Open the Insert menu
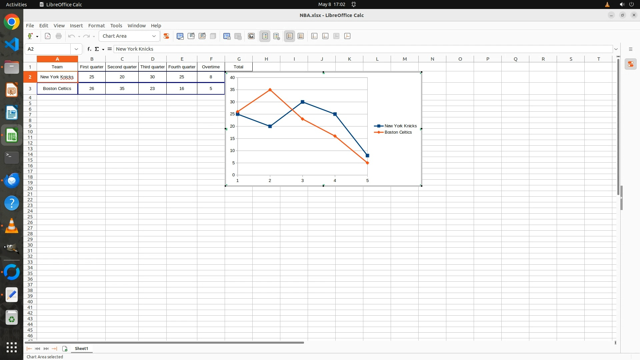Image resolution: width=640 pixels, height=360 pixels. (x=76, y=25)
